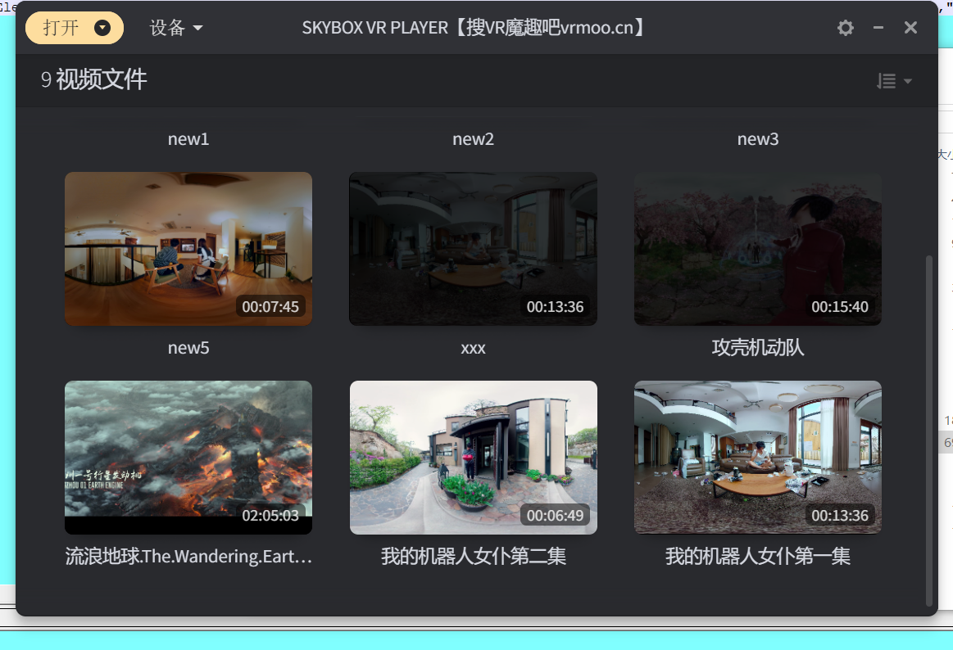Play the new5 volcano thumbnail

[x=188, y=457]
